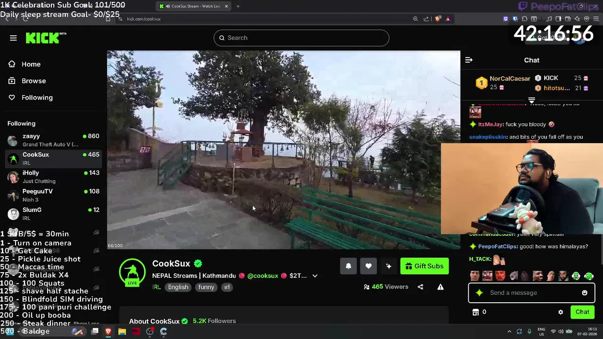Screen dimensions: 603x339
Task: Select the irl tag
Action: pyautogui.click(x=227, y=287)
